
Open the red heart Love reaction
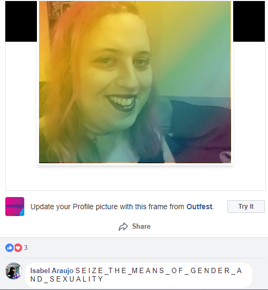[18, 248]
